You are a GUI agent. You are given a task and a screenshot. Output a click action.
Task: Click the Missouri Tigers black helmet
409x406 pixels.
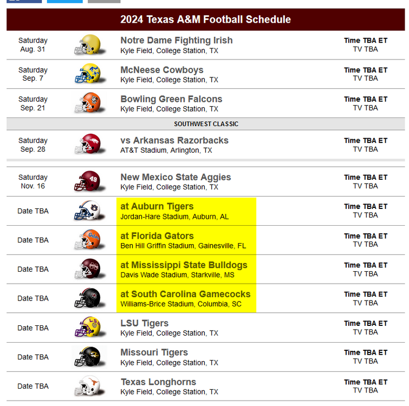(87, 357)
